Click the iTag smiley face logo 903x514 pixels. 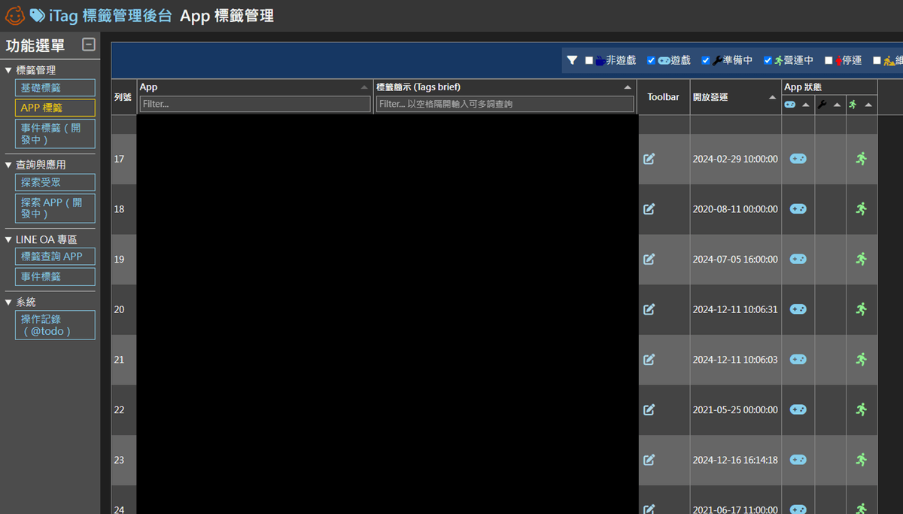pos(15,15)
